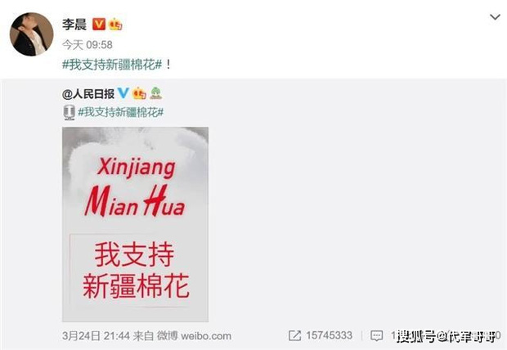Click the repost share icon
Image resolution: width=507 pixels, height=350 pixels.
pos(294,335)
